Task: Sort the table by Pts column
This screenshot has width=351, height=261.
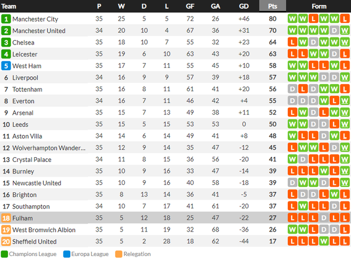Action: [x=272, y=6]
